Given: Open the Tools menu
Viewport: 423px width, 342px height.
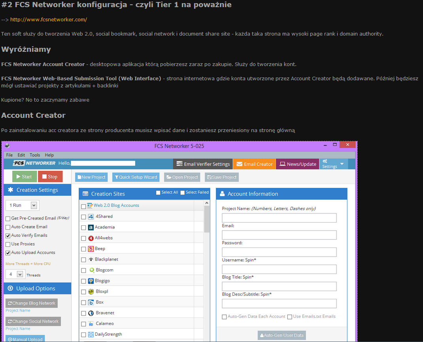Looking at the screenshot, I should tap(35, 155).
